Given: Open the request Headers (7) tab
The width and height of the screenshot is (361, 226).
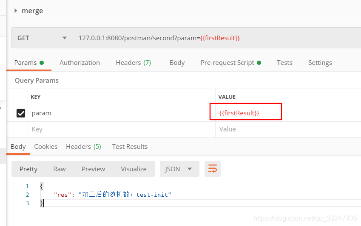Looking at the screenshot, I should [134, 63].
